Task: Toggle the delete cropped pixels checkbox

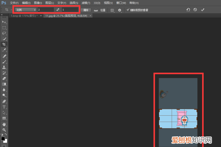Action: pos(128,10)
